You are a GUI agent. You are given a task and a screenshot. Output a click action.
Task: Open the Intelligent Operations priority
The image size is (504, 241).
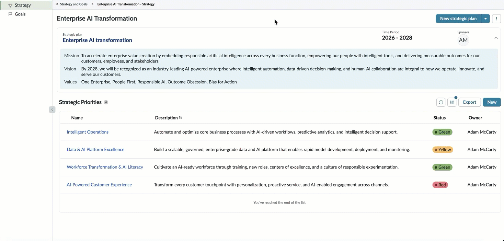(x=88, y=132)
